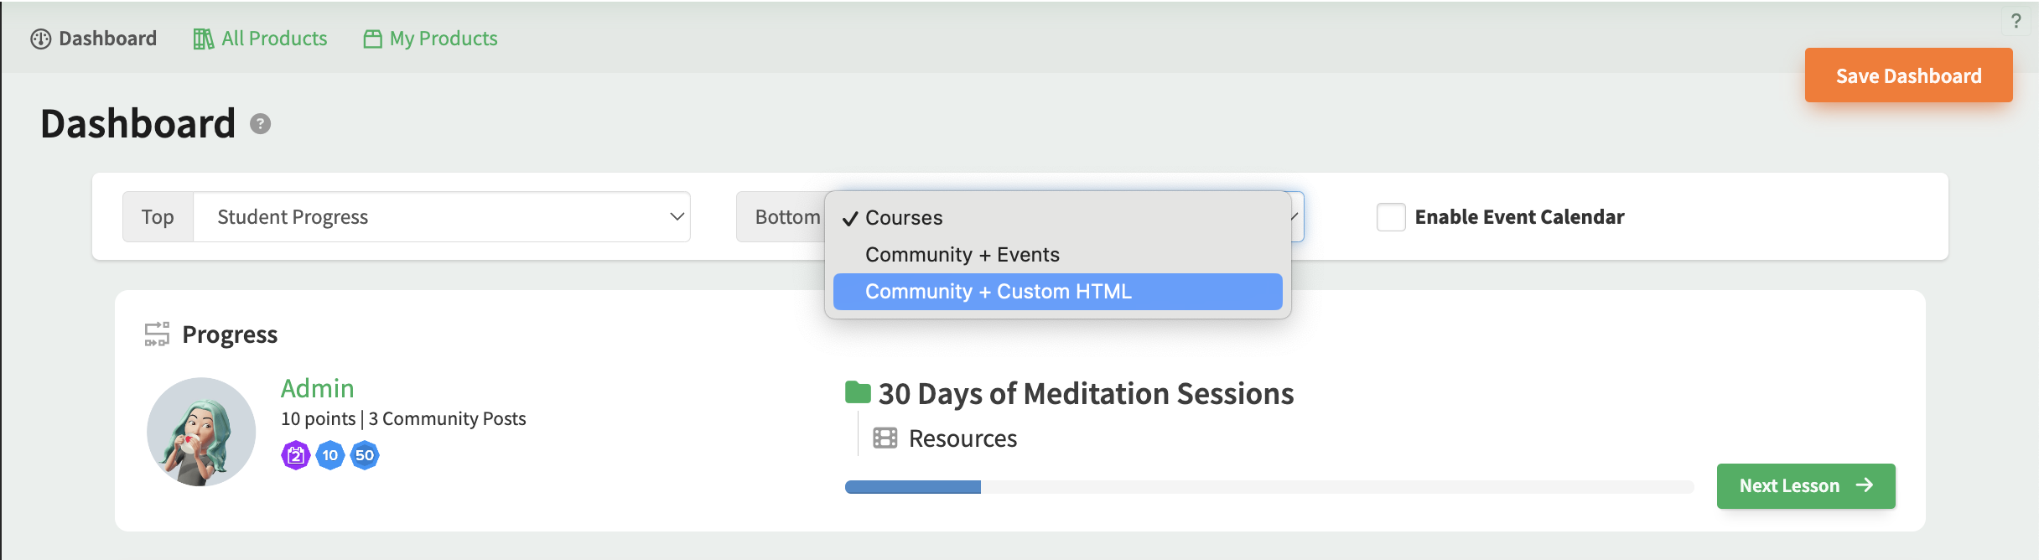Open the All Products tab
2039x560 pixels.
pyautogui.click(x=260, y=39)
